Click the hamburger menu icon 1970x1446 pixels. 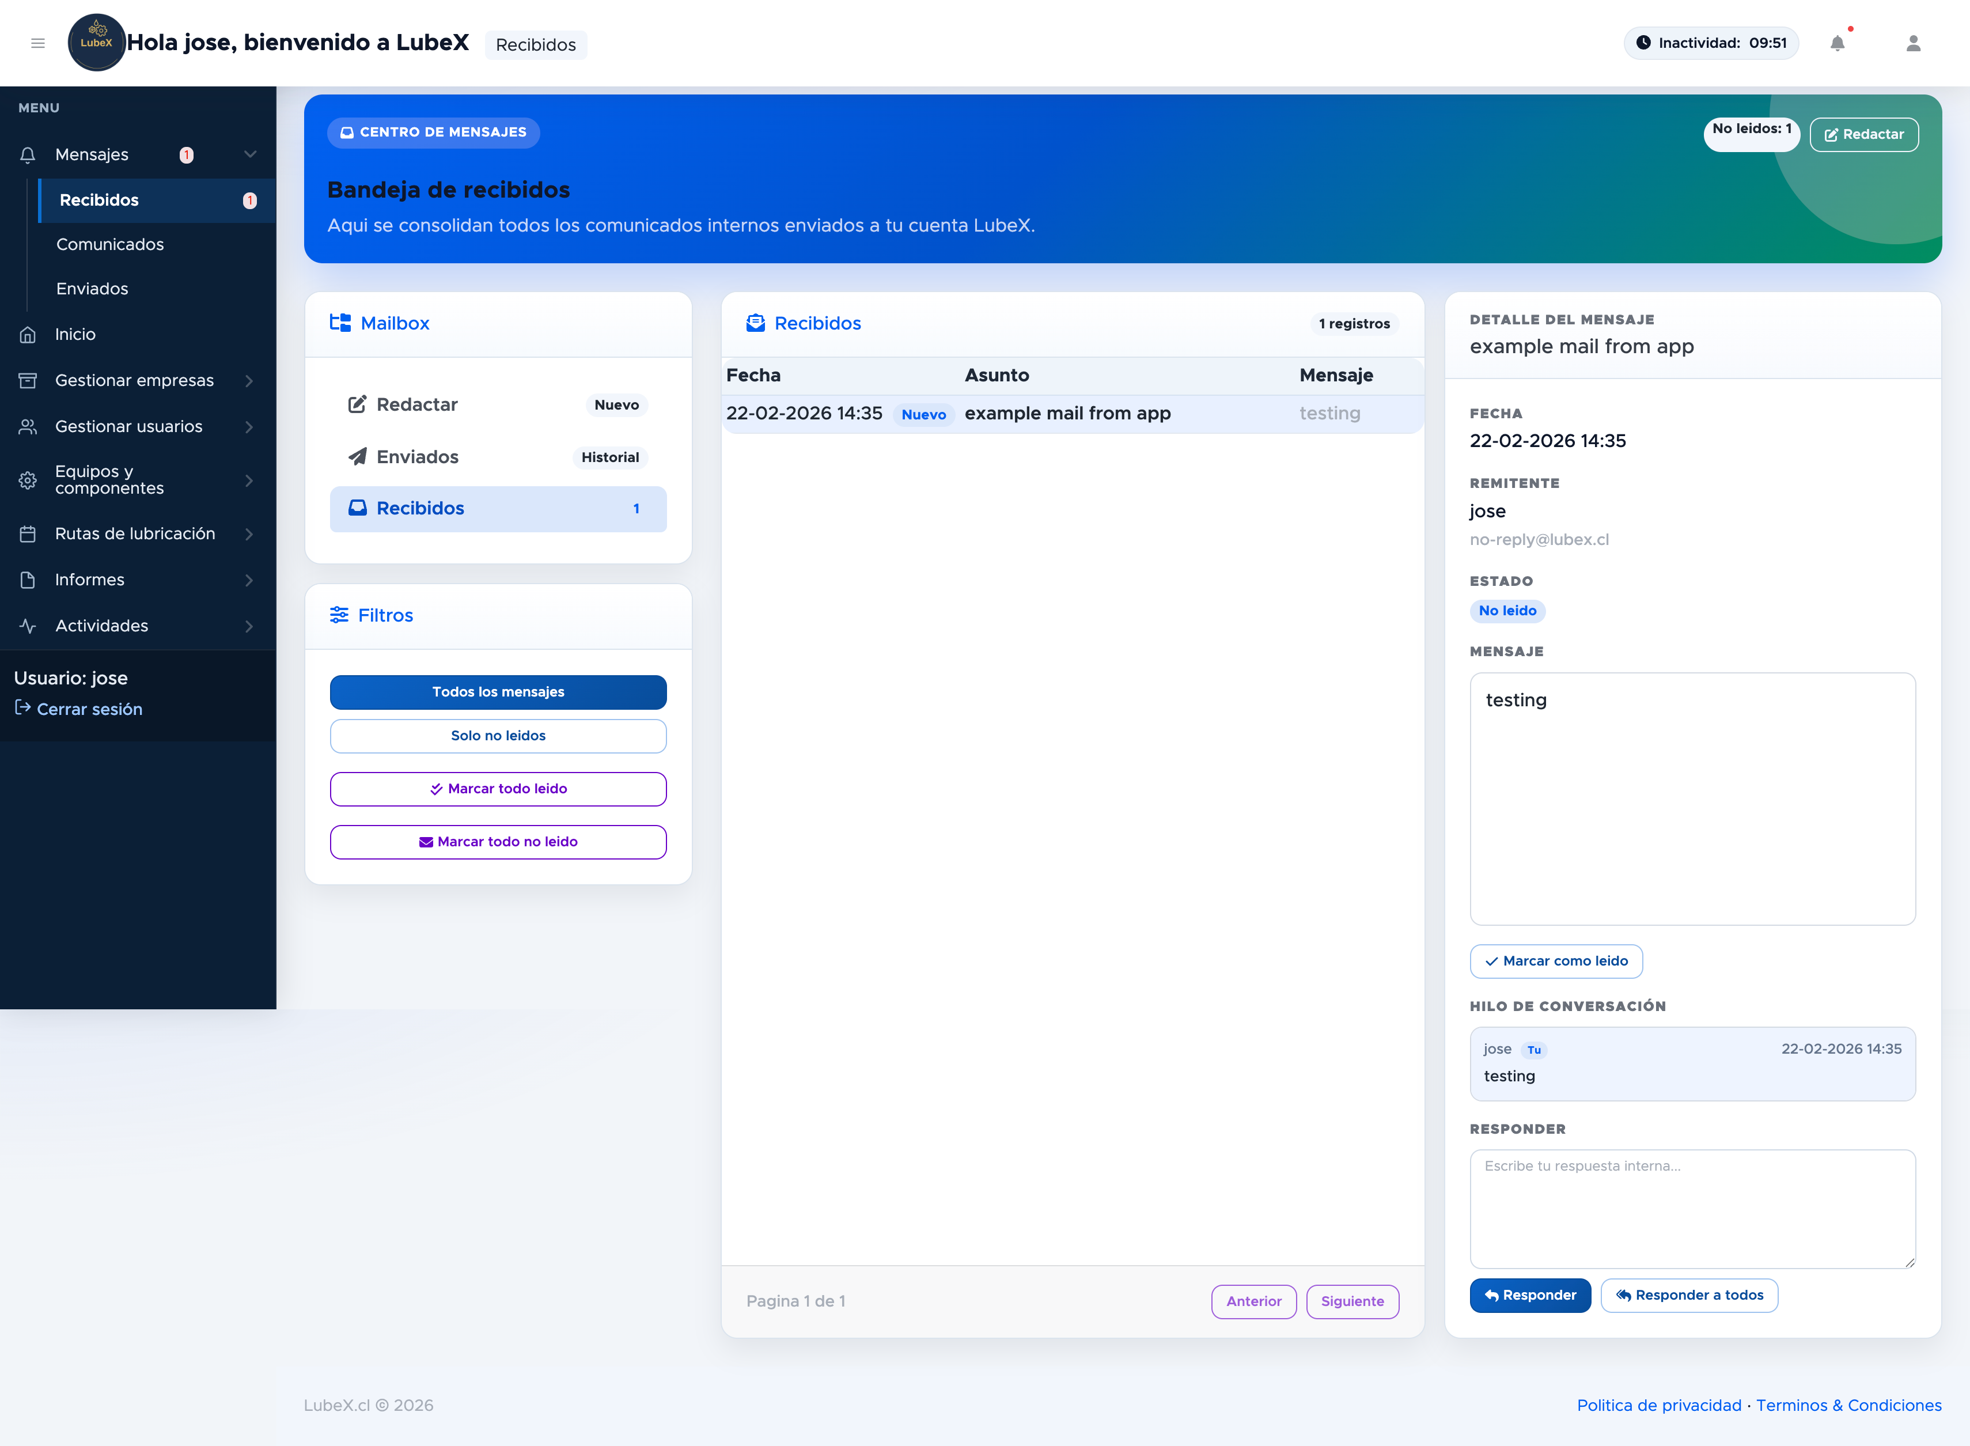(37, 43)
